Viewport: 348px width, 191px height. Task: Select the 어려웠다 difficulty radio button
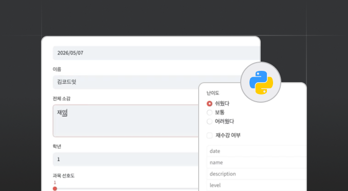click(209, 122)
